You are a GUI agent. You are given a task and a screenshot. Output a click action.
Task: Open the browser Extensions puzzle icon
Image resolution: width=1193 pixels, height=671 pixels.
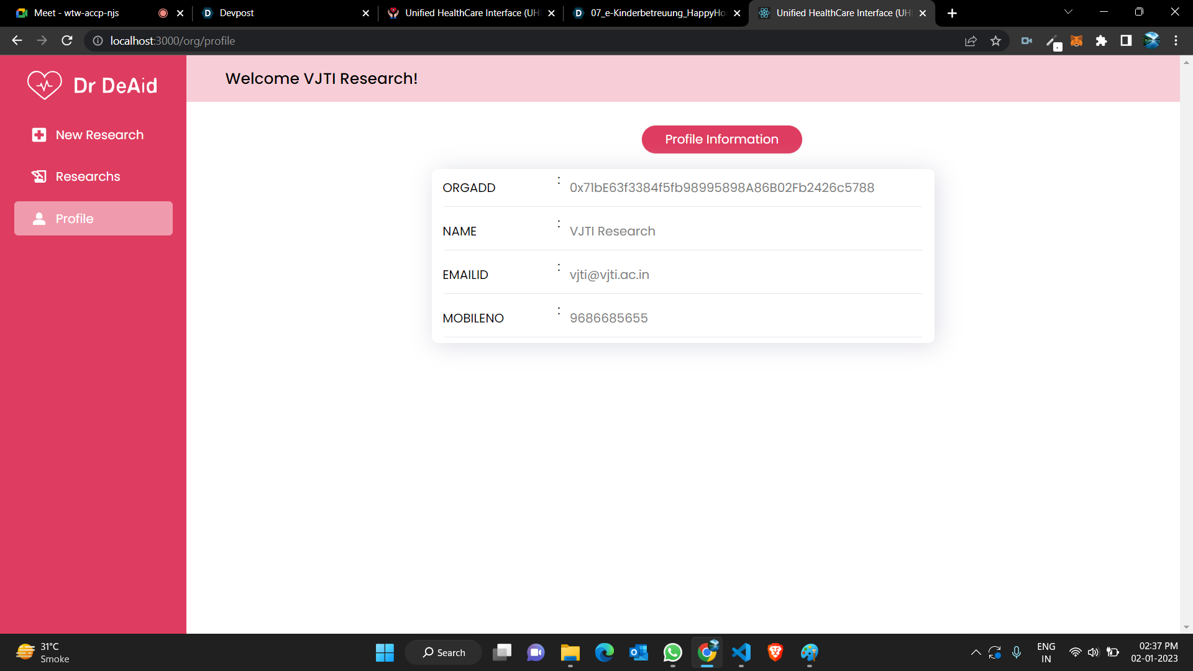1101,41
